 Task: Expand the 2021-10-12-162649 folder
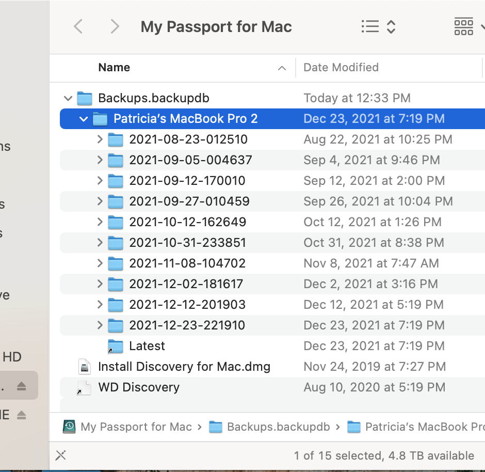click(x=100, y=222)
